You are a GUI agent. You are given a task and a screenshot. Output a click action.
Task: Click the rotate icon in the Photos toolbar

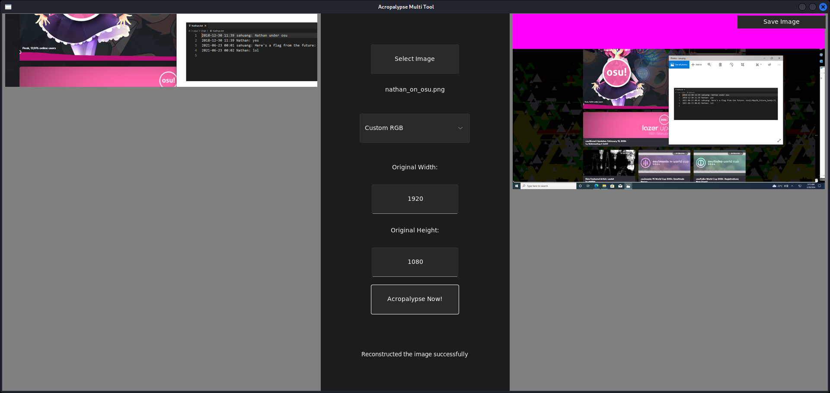pos(731,65)
